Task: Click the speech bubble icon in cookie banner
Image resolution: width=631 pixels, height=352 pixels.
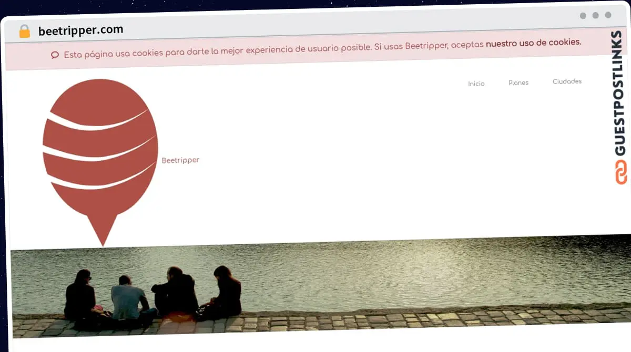Action: [x=55, y=55]
